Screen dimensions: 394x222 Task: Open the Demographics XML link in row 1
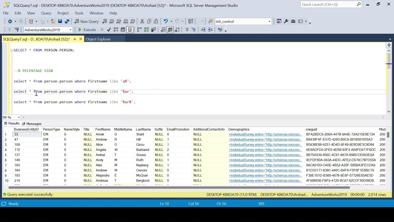[265, 134]
